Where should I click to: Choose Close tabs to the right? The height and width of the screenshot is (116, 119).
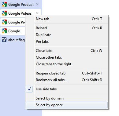[67, 64]
